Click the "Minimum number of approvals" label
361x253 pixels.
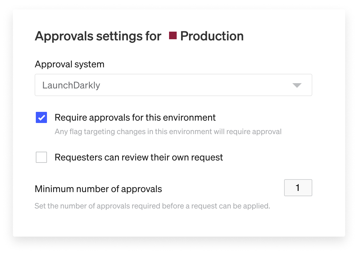98,189
